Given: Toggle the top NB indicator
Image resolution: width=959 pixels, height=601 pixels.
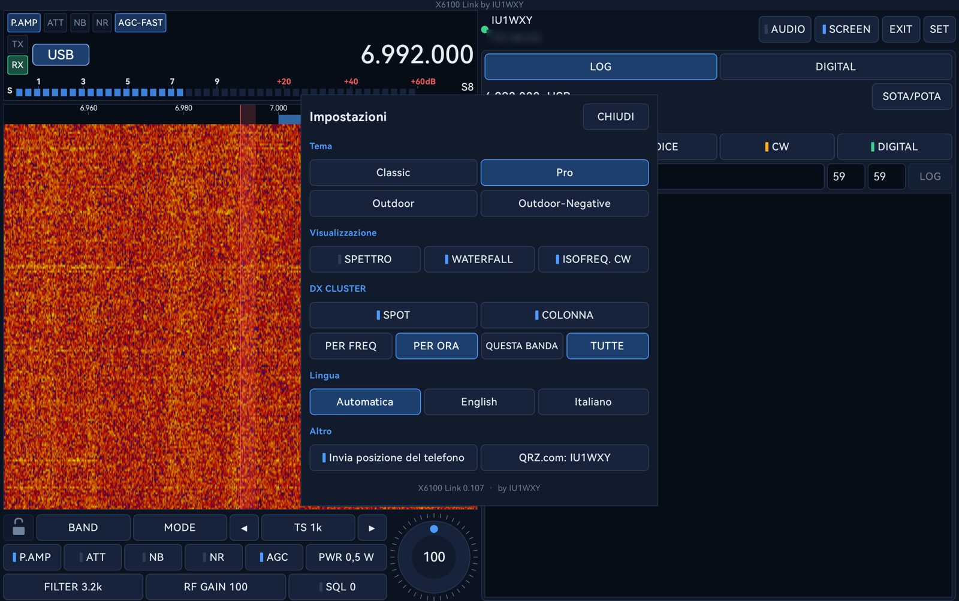Looking at the screenshot, I should (80, 23).
